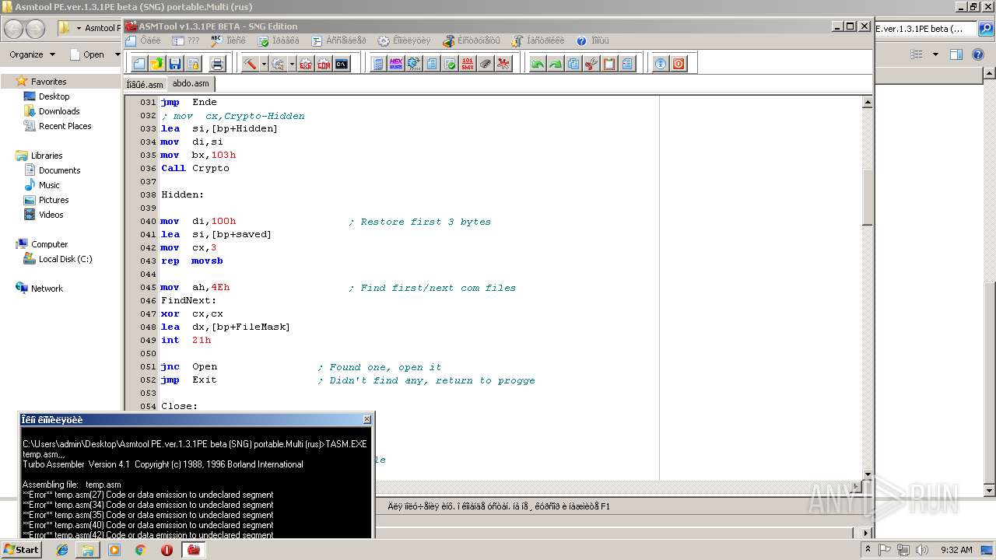Viewport: 996px width, 560px height.
Task: Close the console output panel
Action: click(x=367, y=419)
